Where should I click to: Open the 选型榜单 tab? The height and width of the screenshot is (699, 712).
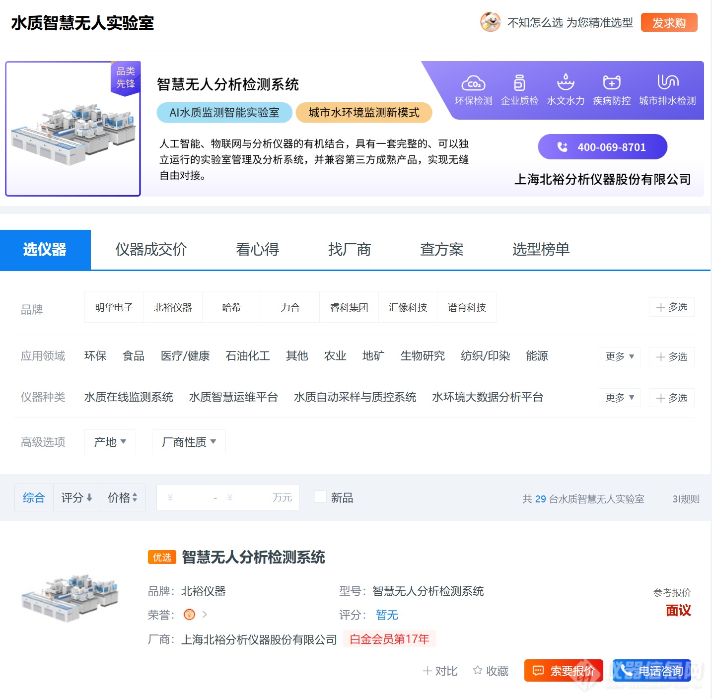(541, 249)
